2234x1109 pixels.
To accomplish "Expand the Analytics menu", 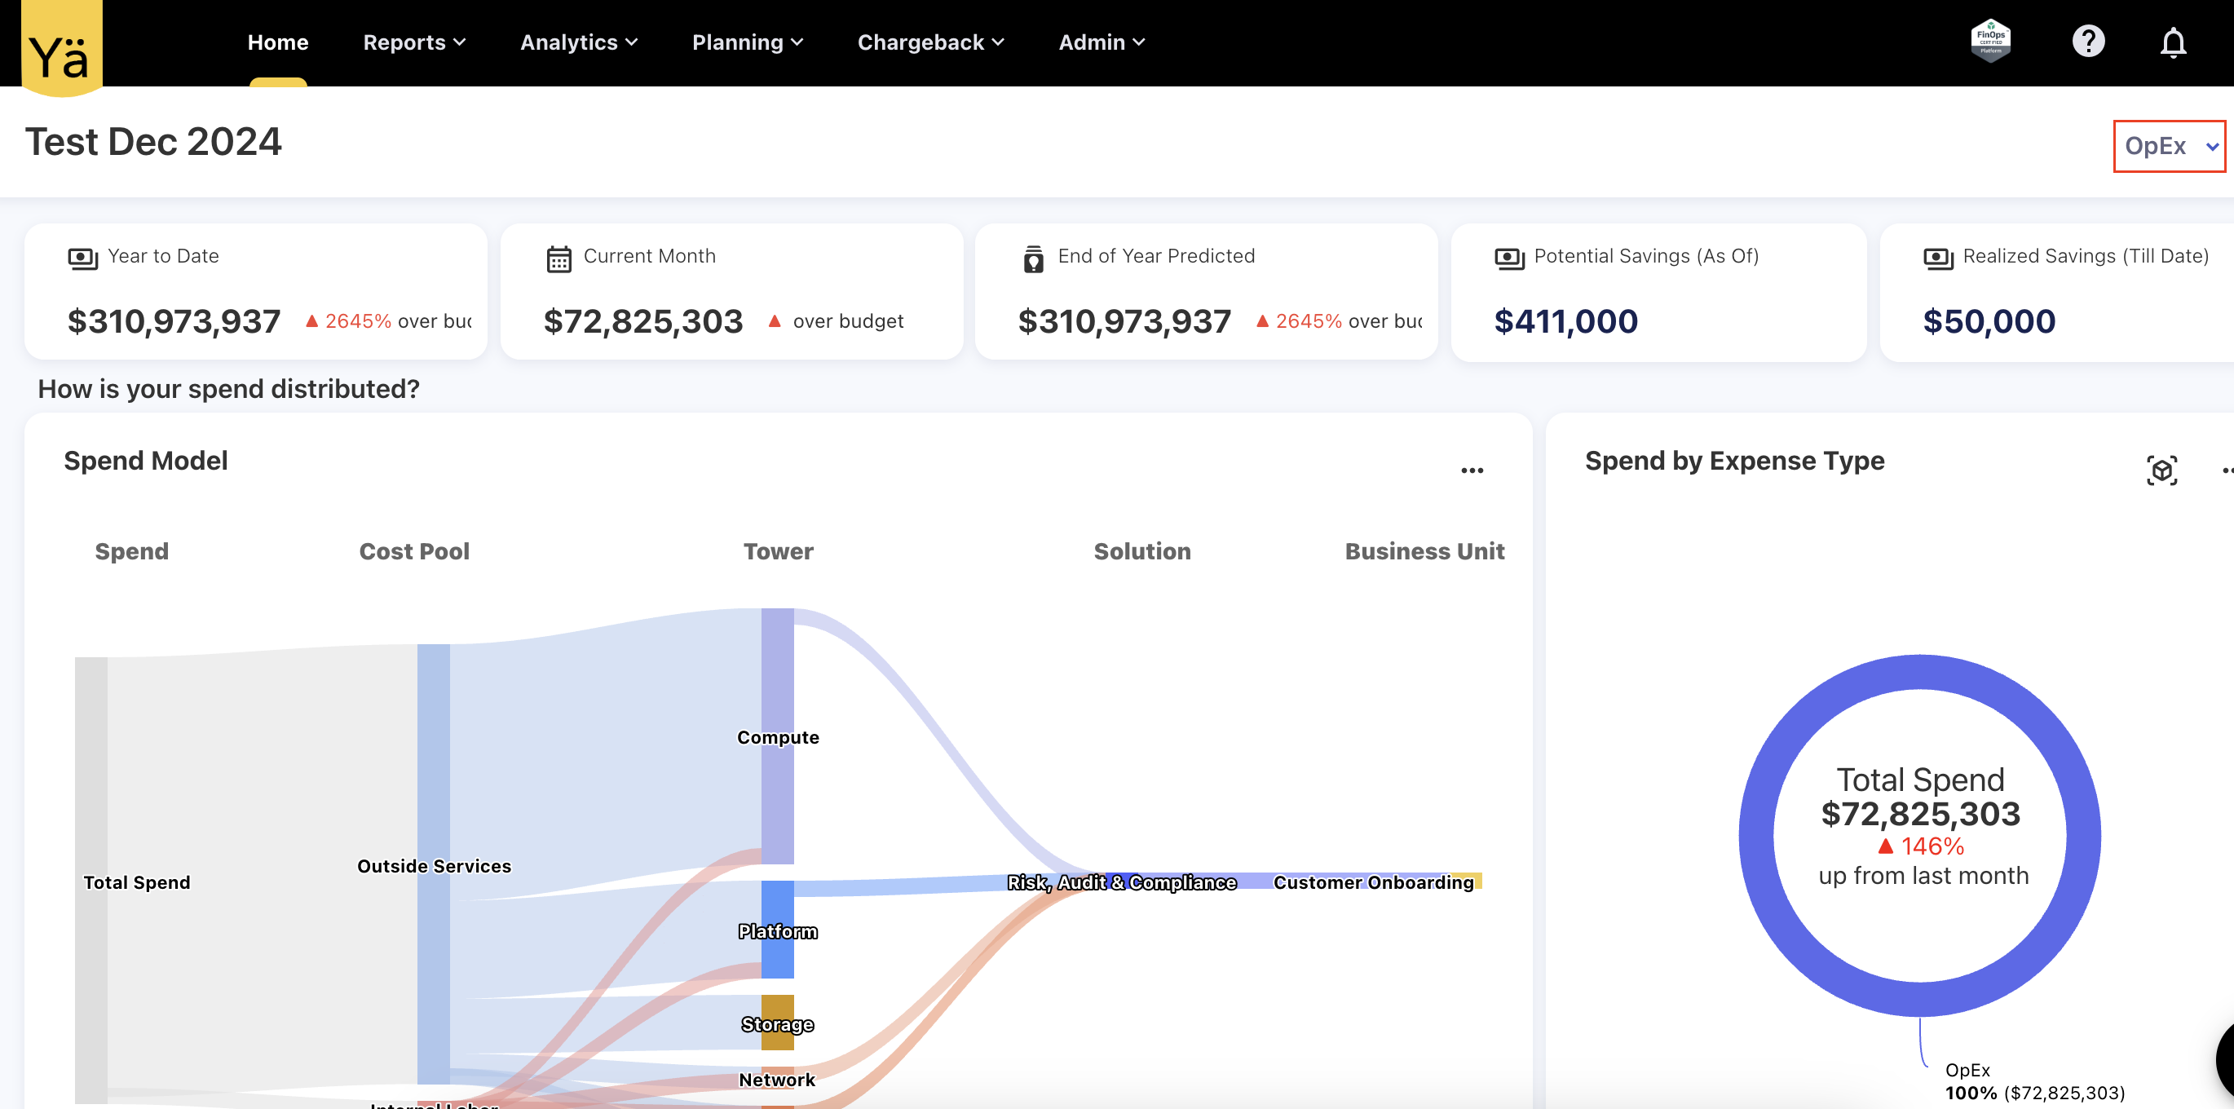I will point(578,42).
